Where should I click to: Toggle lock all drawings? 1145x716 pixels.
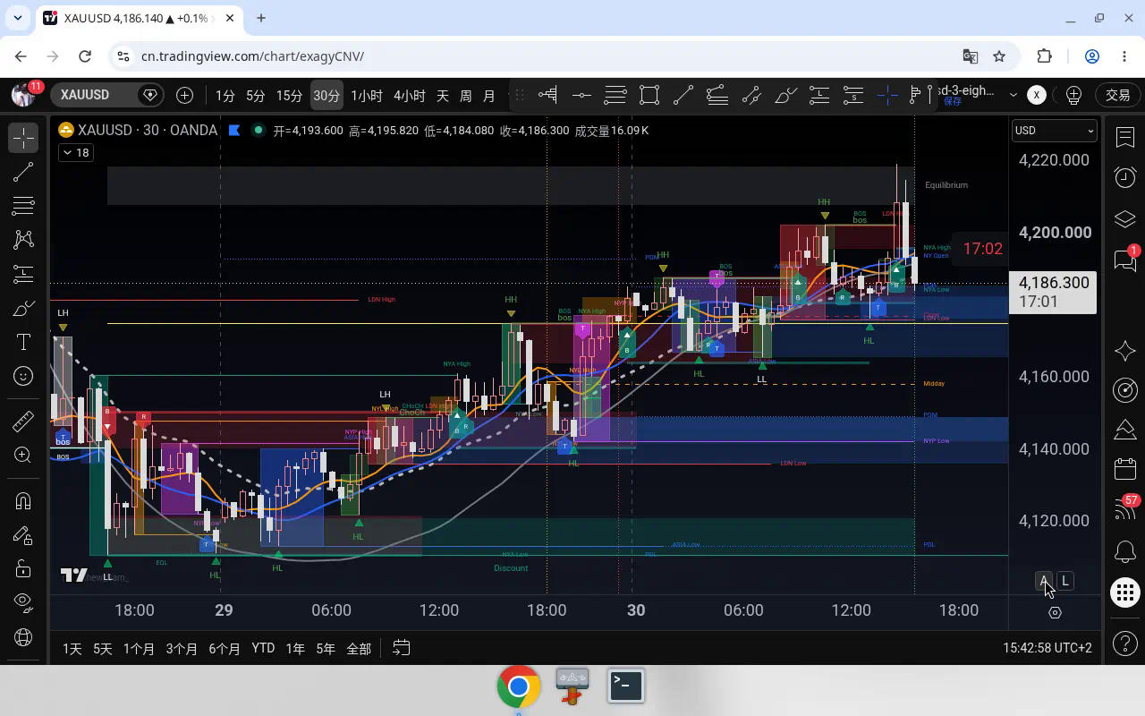click(23, 569)
